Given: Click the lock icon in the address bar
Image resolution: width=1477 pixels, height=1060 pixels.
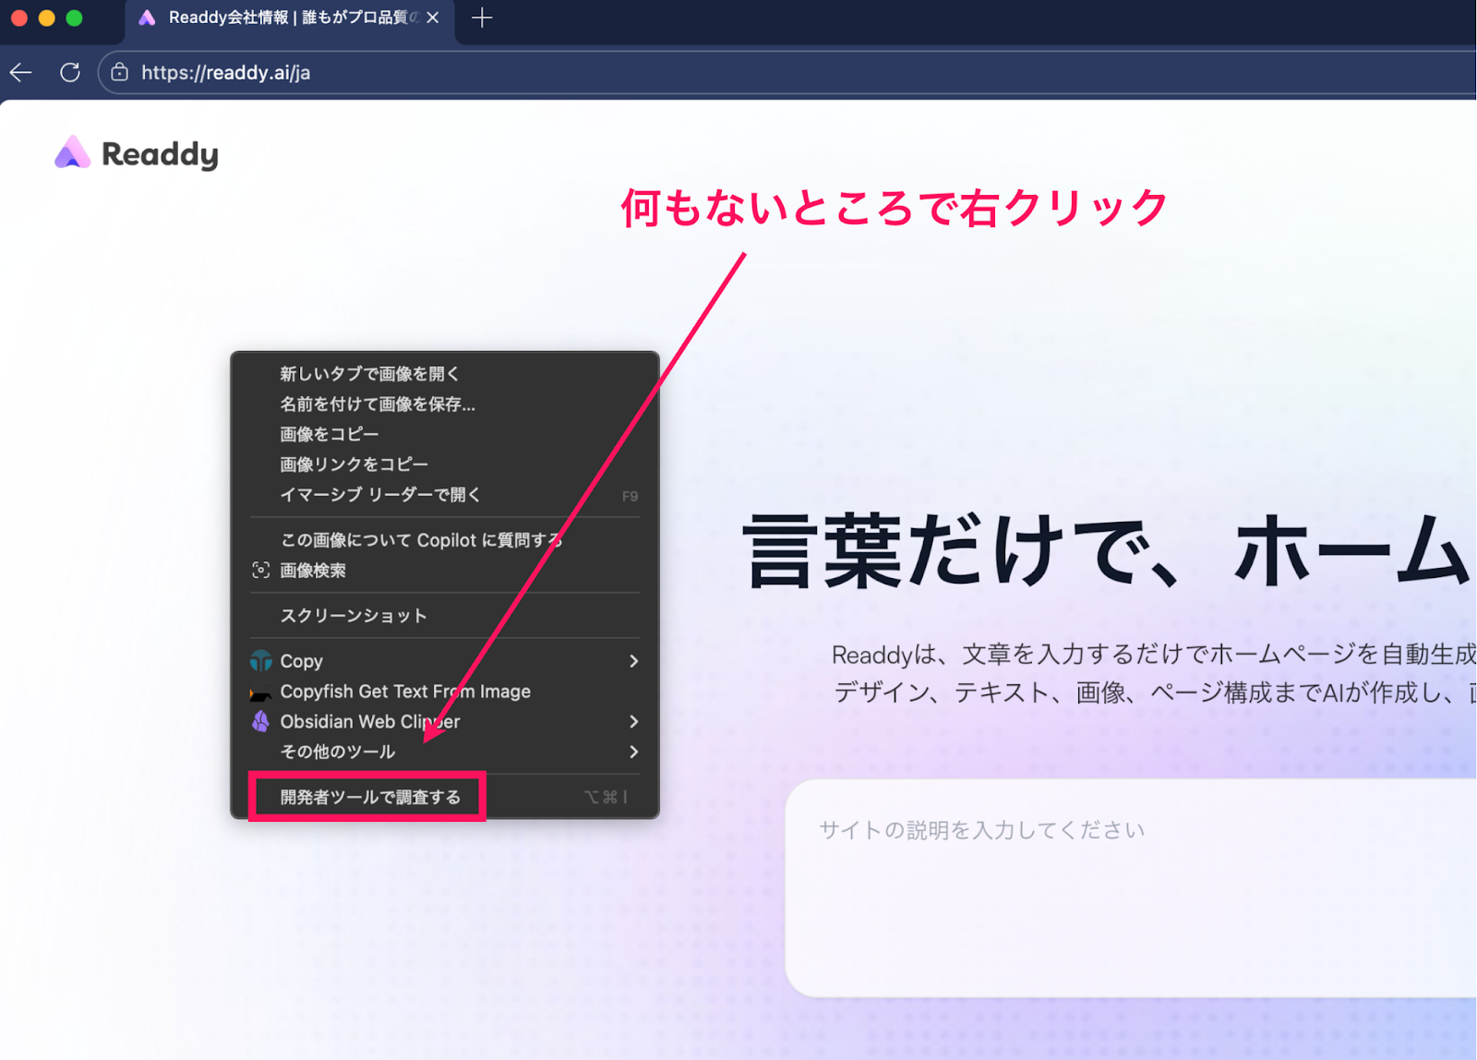Looking at the screenshot, I should tap(119, 72).
